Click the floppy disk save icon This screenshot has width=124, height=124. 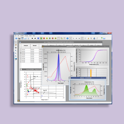tap(19, 38)
